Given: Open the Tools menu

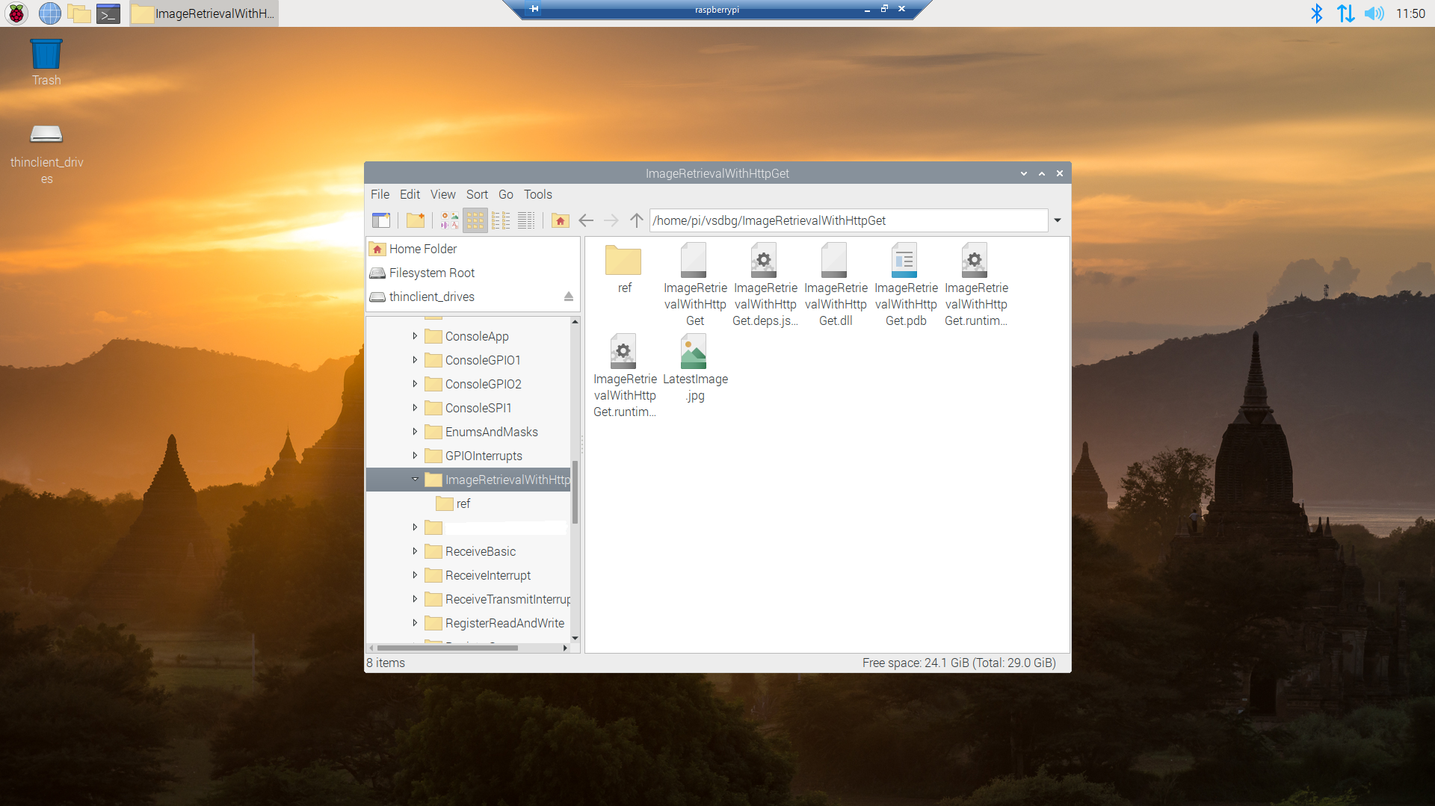Looking at the screenshot, I should (537, 194).
